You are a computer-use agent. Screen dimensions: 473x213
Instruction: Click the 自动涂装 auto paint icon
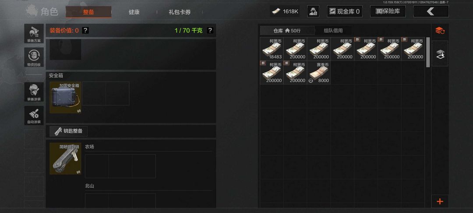tap(34, 115)
